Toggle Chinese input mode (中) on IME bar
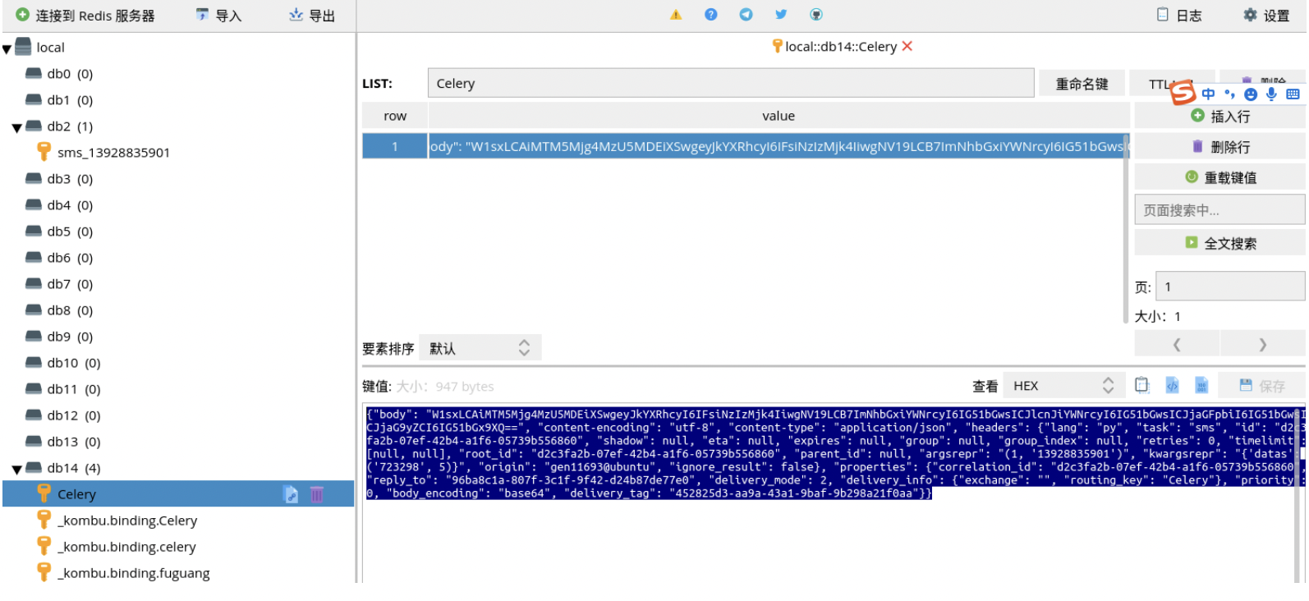The image size is (1309, 601). coord(1208,94)
